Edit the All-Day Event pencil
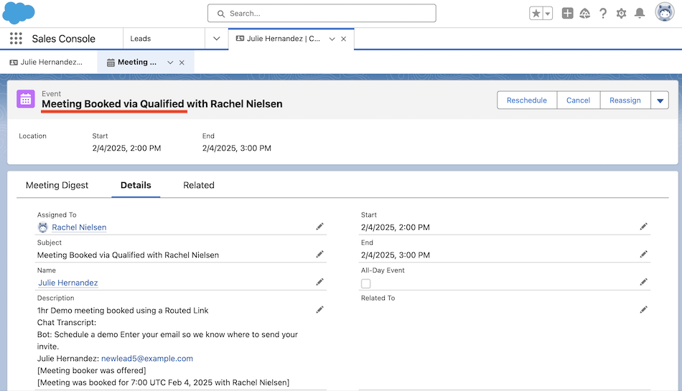Viewport: 682px width, 391px height. [x=644, y=282]
